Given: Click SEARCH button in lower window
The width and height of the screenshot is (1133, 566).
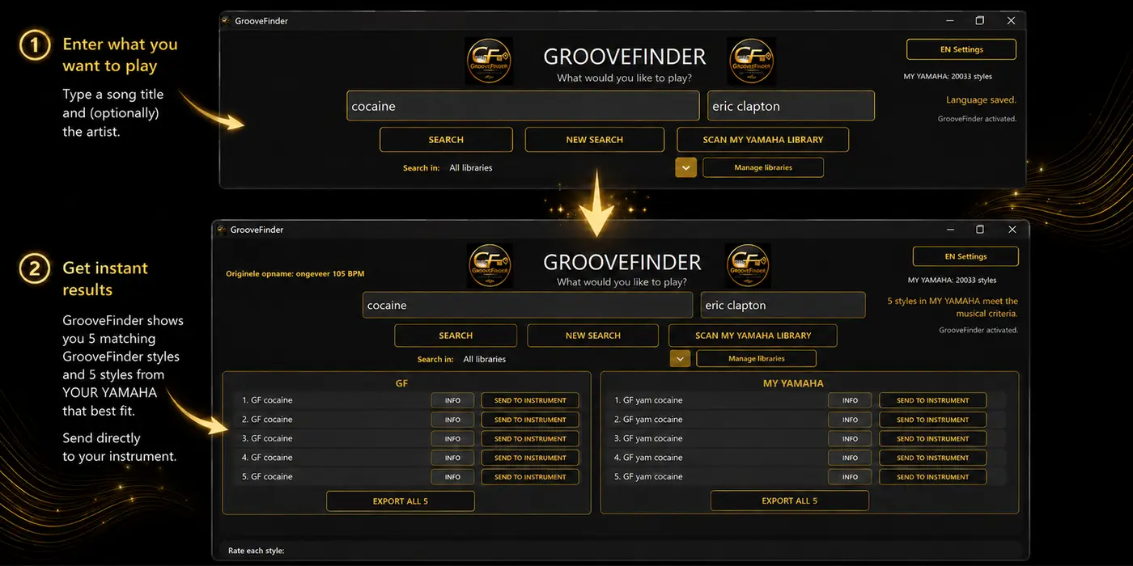Looking at the screenshot, I should [456, 336].
